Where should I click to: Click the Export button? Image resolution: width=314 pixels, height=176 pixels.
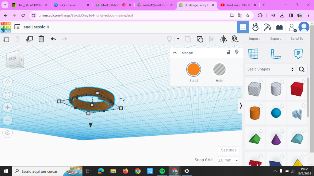tap(275, 39)
